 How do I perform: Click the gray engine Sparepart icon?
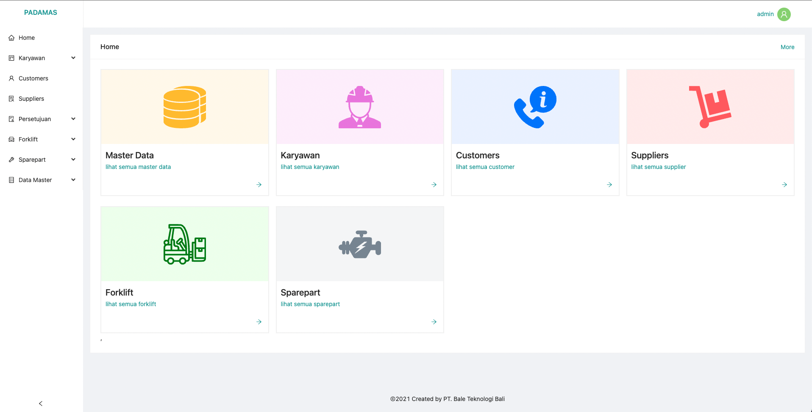coord(360,244)
